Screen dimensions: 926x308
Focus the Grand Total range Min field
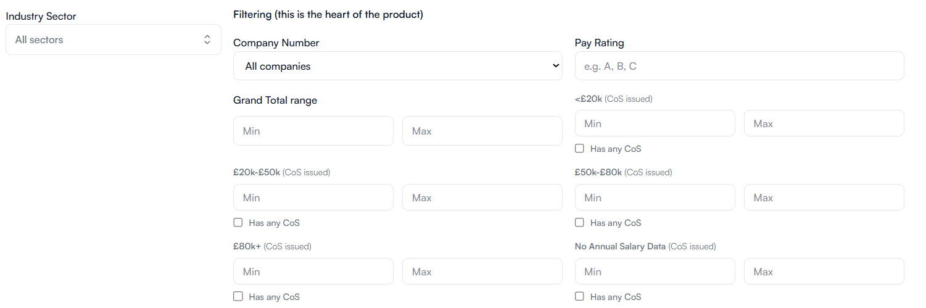click(313, 131)
